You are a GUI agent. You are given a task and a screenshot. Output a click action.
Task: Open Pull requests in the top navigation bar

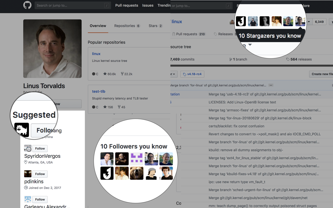pos(127,5)
